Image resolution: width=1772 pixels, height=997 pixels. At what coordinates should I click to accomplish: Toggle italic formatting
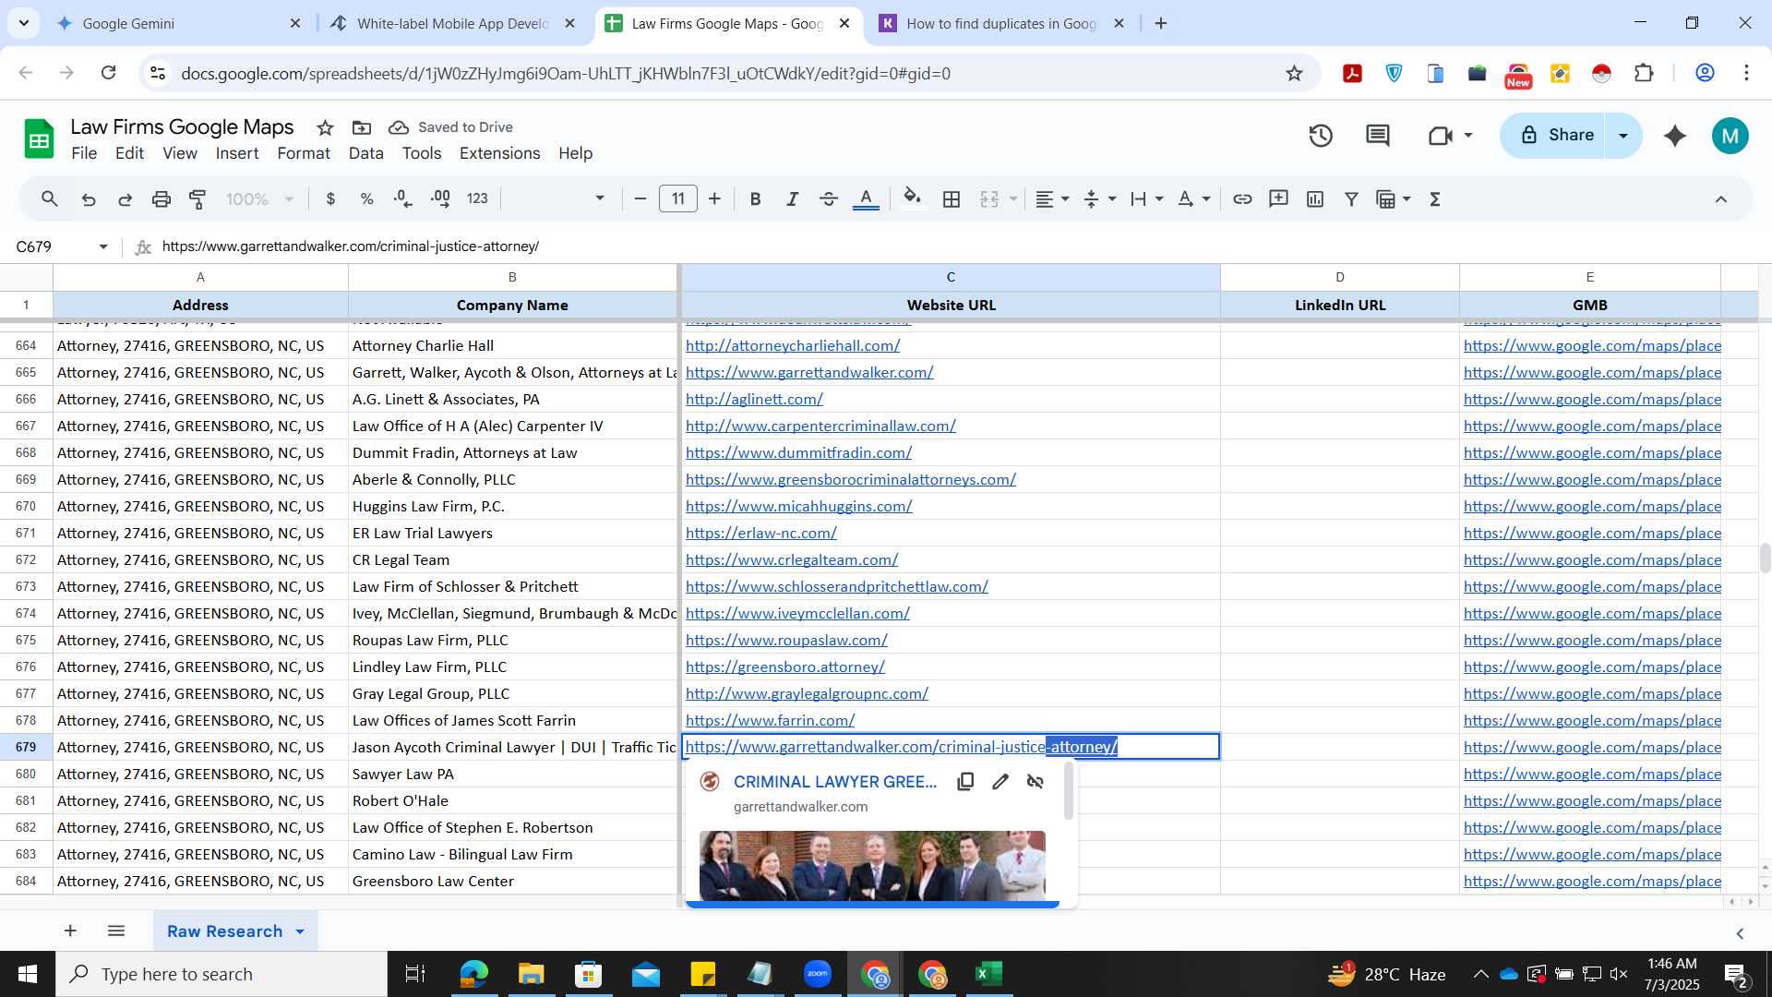[x=792, y=199]
